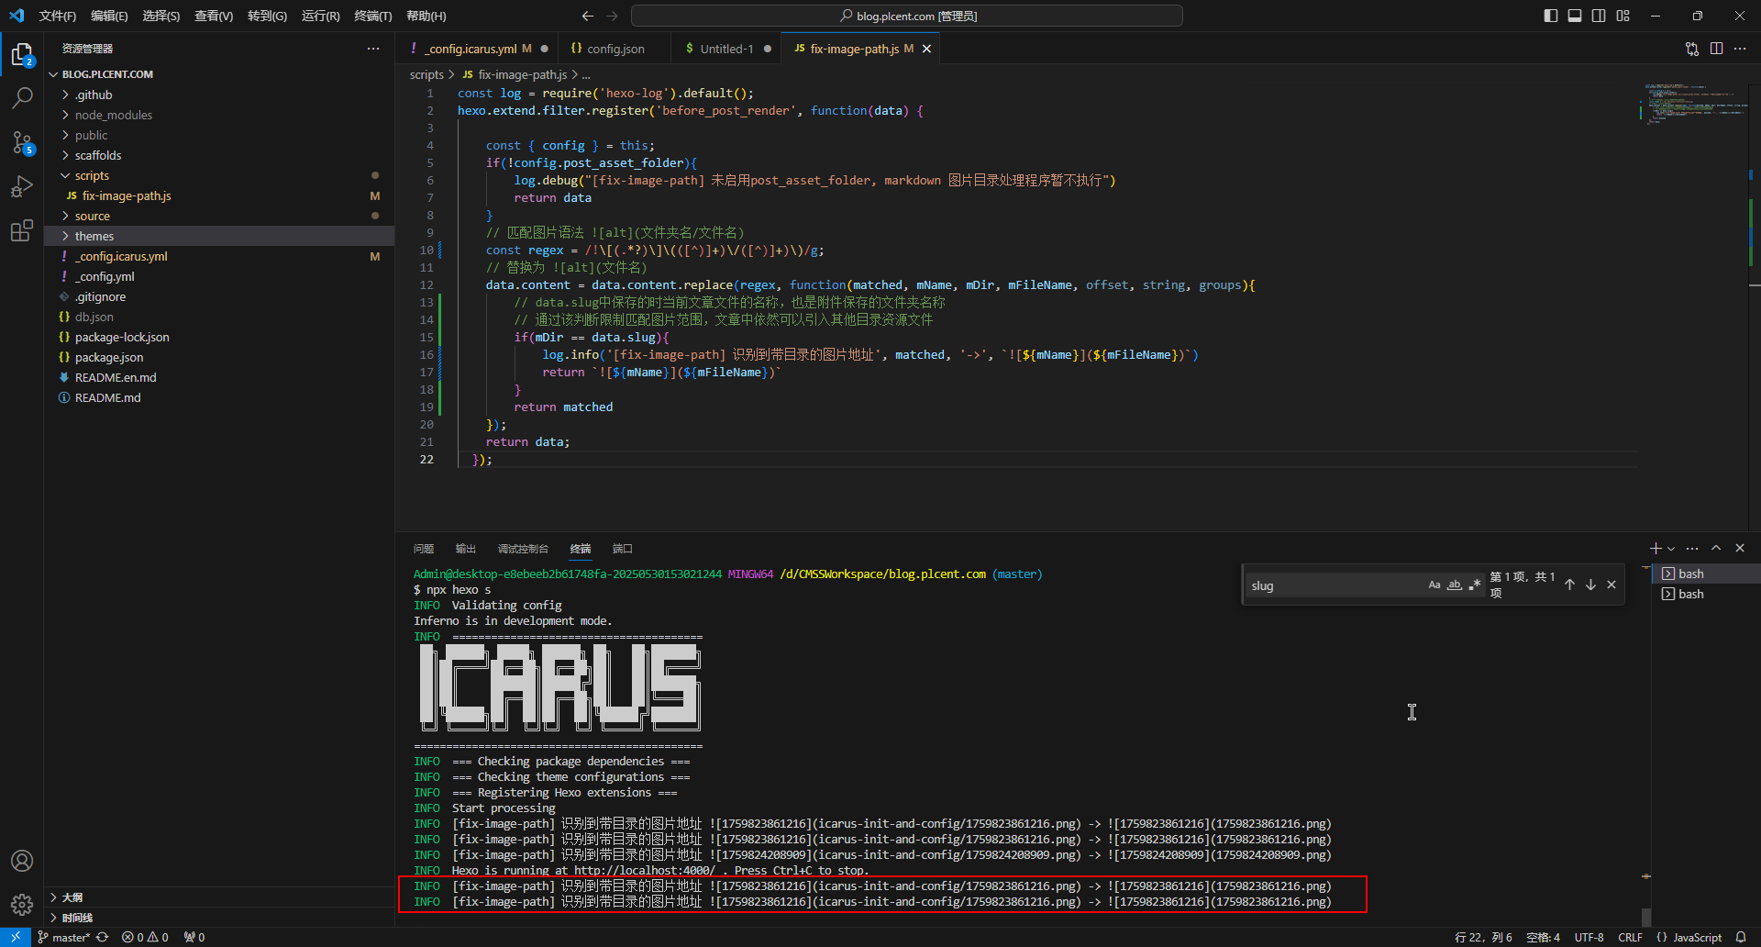The width and height of the screenshot is (1761, 947).
Task: Open Run and Debug view
Action: pos(22,186)
